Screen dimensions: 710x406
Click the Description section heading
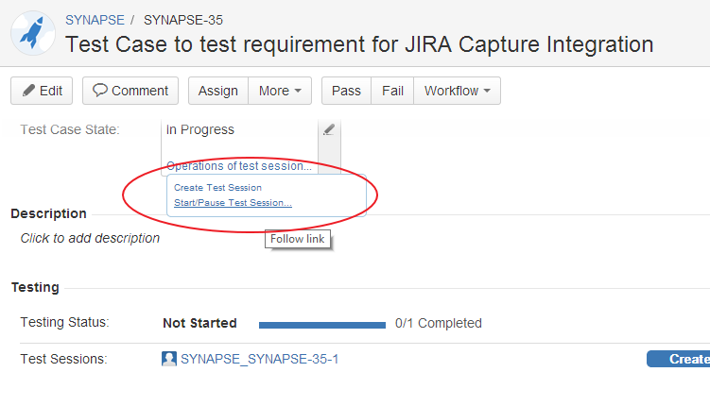coord(48,213)
